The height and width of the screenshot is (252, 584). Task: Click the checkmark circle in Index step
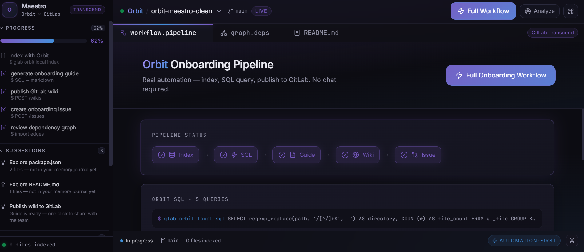click(161, 155)
